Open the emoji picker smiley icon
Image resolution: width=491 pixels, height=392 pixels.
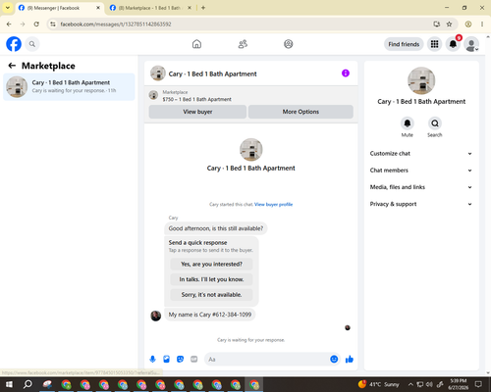coord(334,360)
